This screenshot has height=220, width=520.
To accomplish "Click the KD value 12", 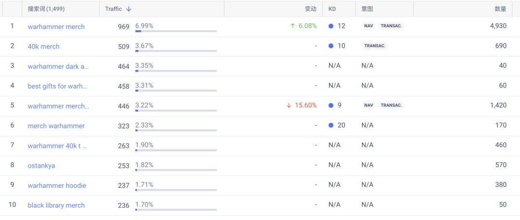I will point(341,26).
